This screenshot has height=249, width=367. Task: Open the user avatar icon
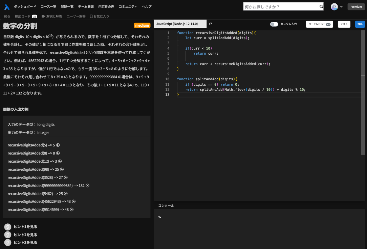(334, 7)
